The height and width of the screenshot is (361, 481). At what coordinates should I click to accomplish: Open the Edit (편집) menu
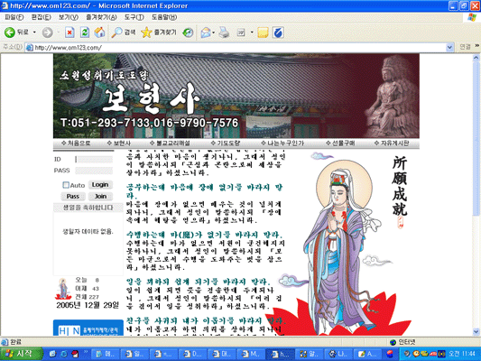(x=42, y=17)
